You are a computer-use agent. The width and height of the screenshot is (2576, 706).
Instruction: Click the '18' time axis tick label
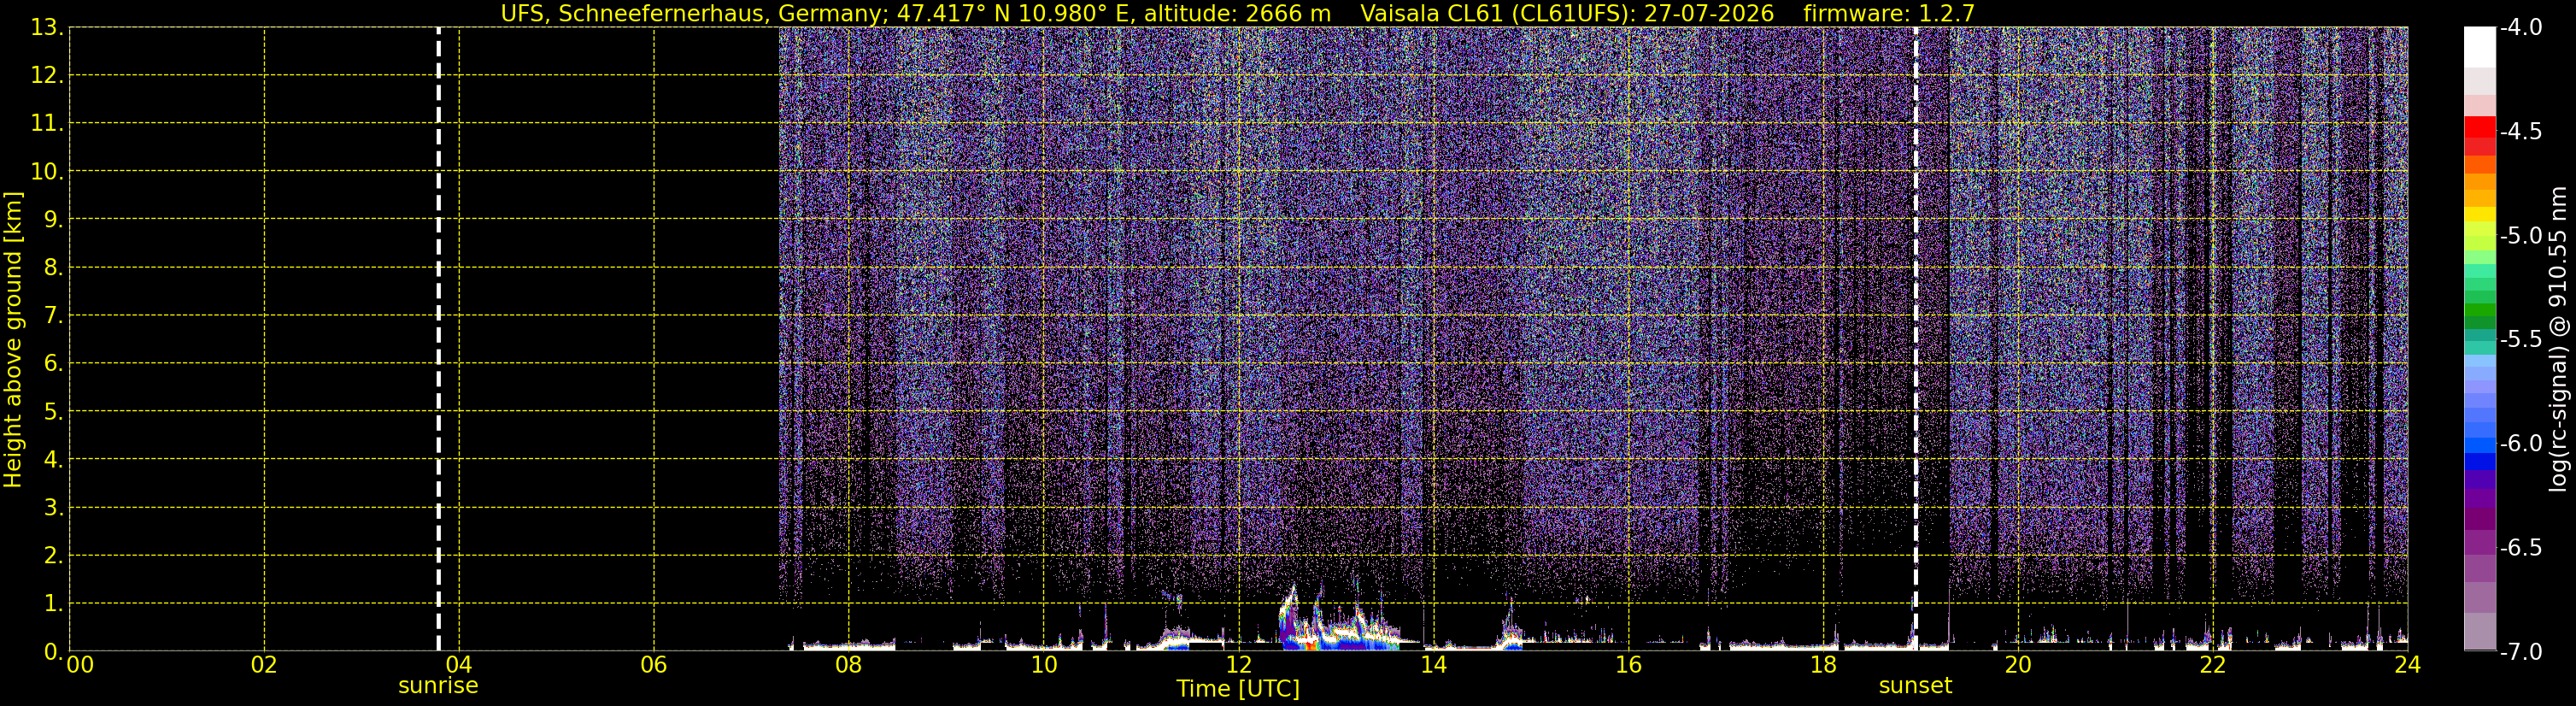1824,666
